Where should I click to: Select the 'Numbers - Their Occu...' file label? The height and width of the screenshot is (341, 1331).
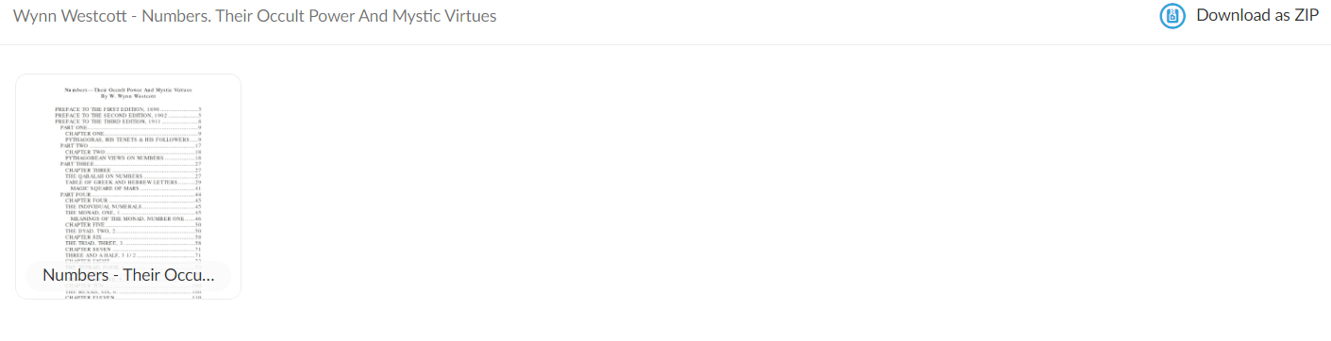[x=128, y=276]
